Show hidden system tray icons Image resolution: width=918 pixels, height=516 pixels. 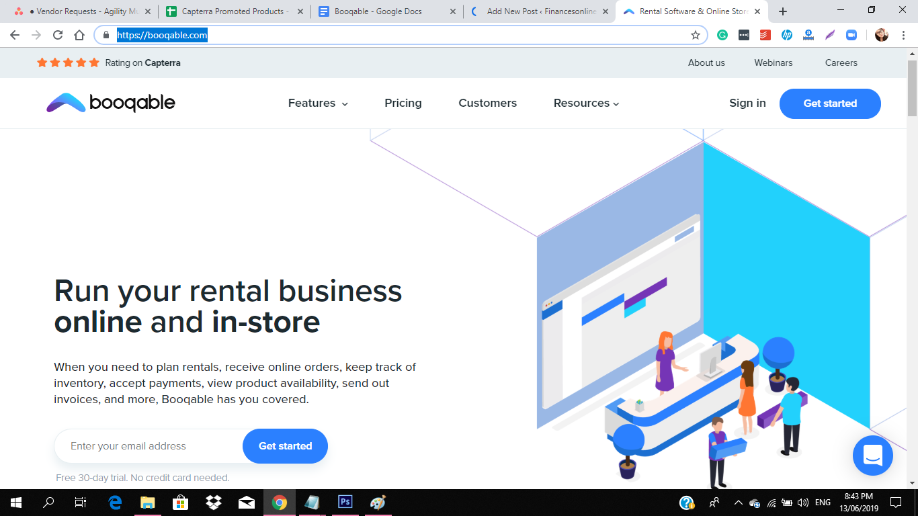(738, 502)
